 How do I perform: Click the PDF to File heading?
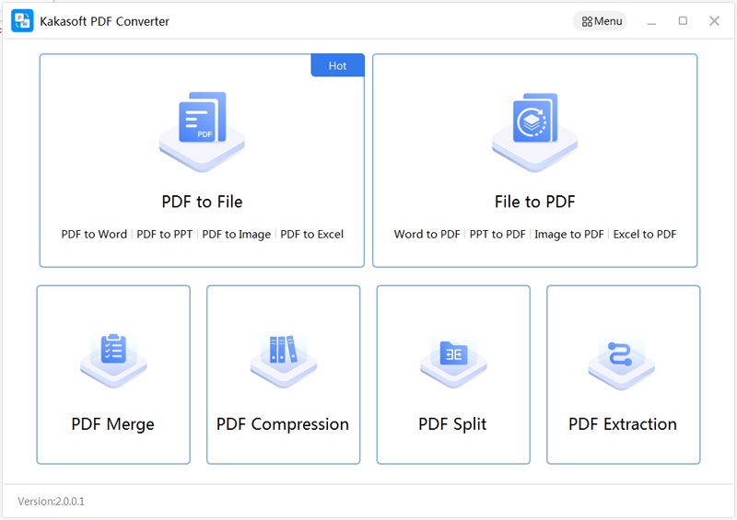(202, 202)
